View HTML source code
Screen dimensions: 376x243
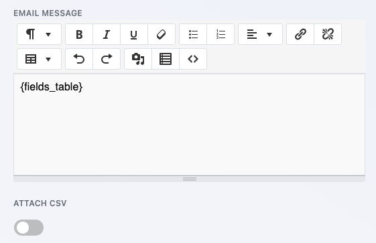[x=193, y=59]
